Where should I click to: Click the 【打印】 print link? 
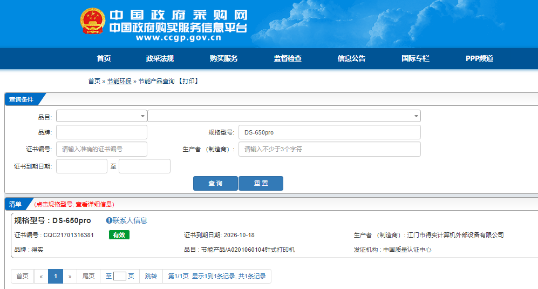tap(188, 81)
